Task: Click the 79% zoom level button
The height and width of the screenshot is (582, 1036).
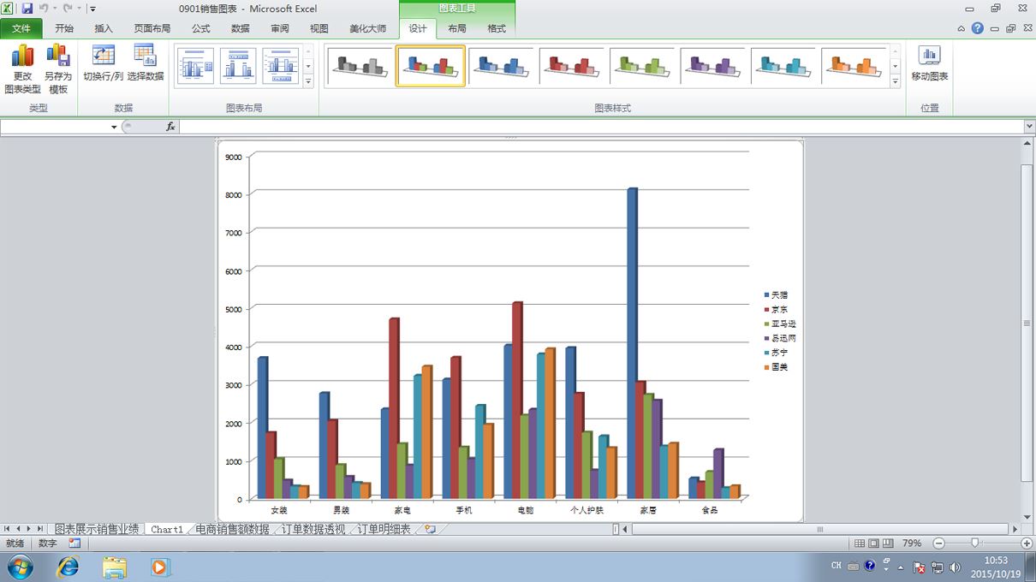Action: coord(912,543)
